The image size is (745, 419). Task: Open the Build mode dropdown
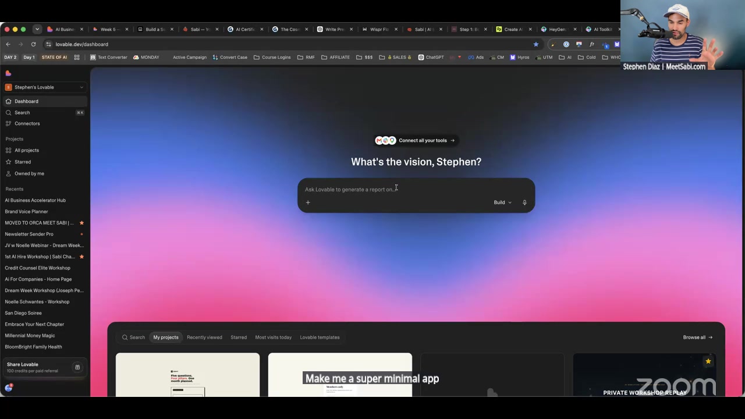(x=502, y=203)
